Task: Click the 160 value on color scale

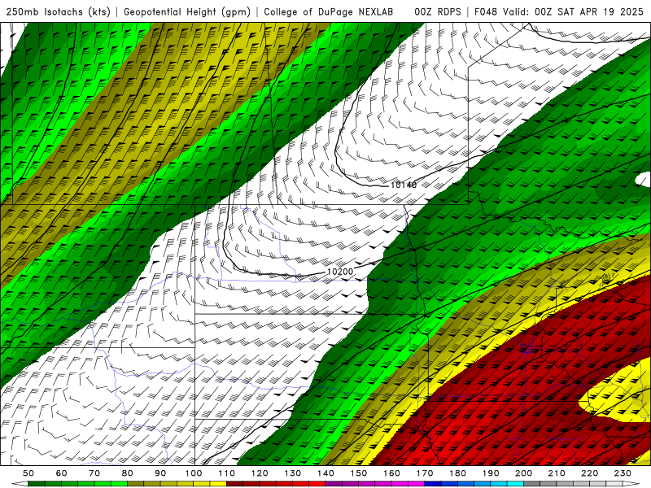Action: [x=391, y=473]
